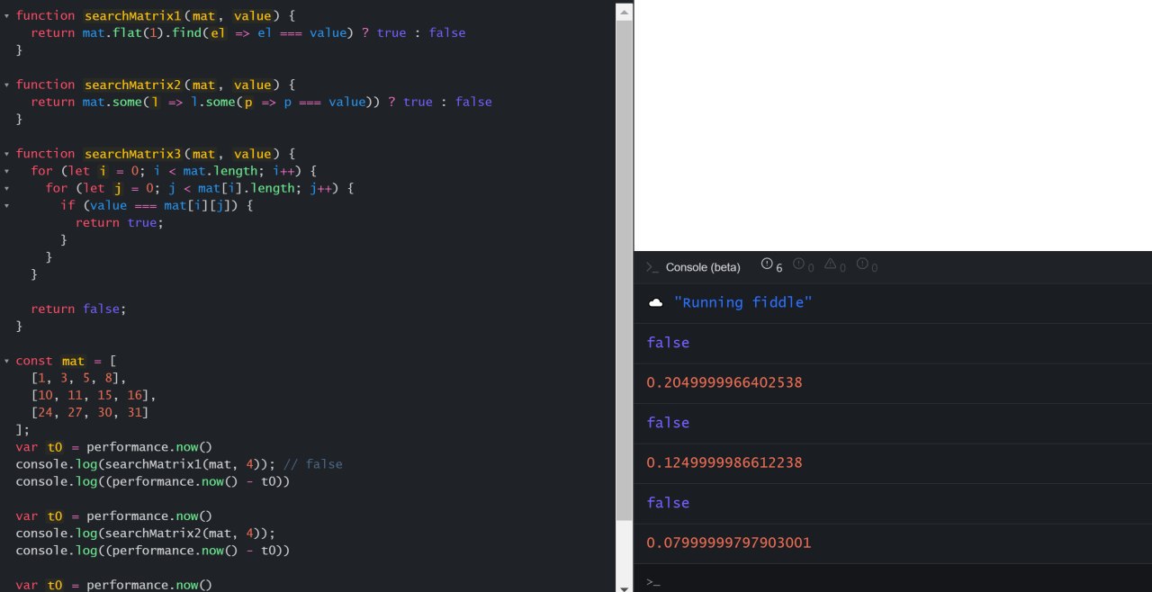The width and height of the screenshot is (1152, 592).
Task: Click the "Running fiddle" console message
Action: 742,302
